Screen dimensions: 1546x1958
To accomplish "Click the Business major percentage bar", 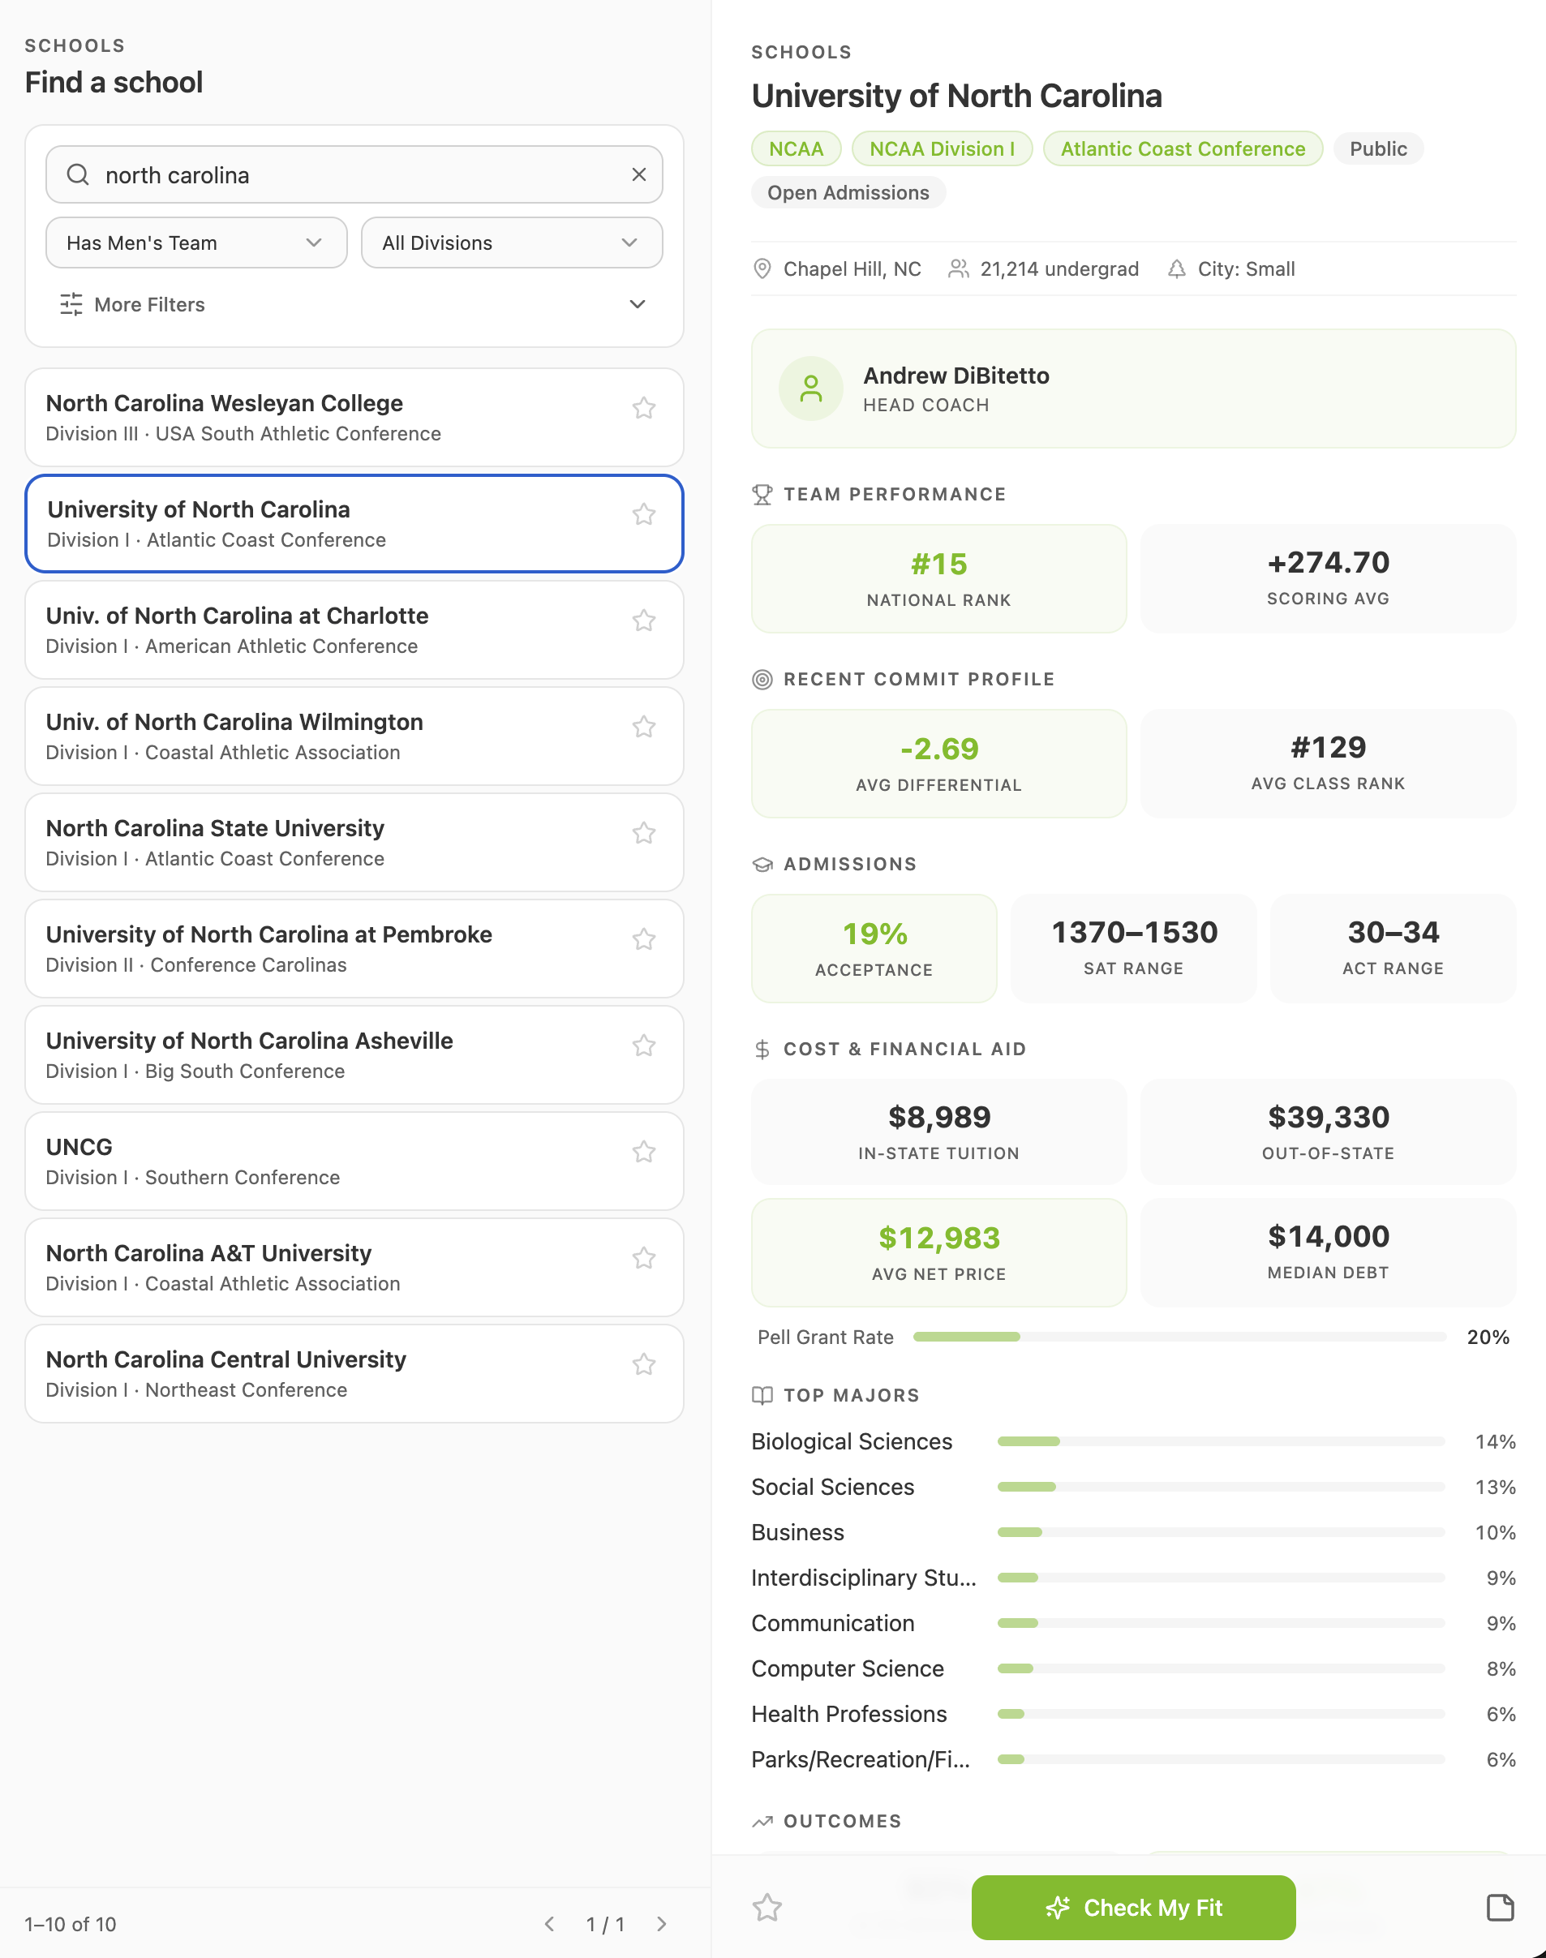I will point(1220,1532).
